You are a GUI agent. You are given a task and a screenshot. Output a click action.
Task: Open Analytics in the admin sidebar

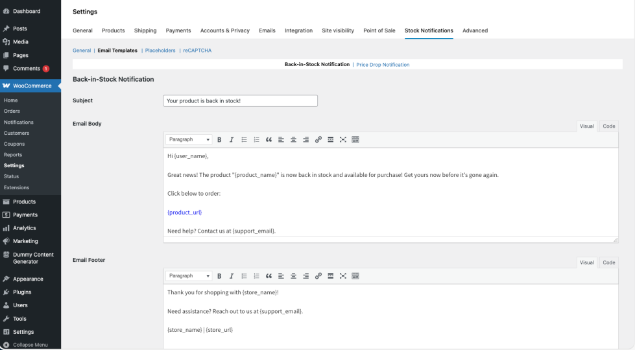[30, 228]
